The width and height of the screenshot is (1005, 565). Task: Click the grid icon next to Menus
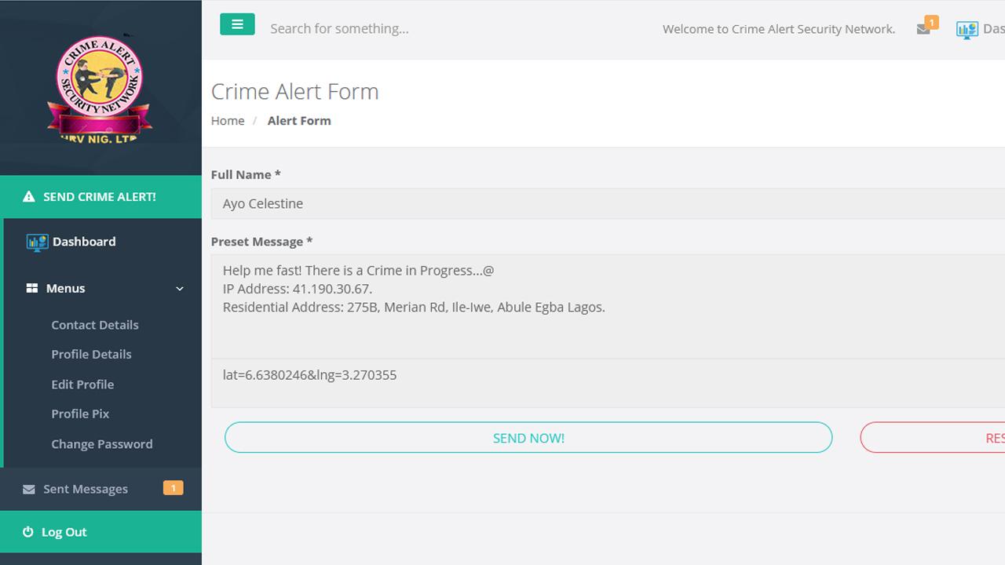pos(32,288)
